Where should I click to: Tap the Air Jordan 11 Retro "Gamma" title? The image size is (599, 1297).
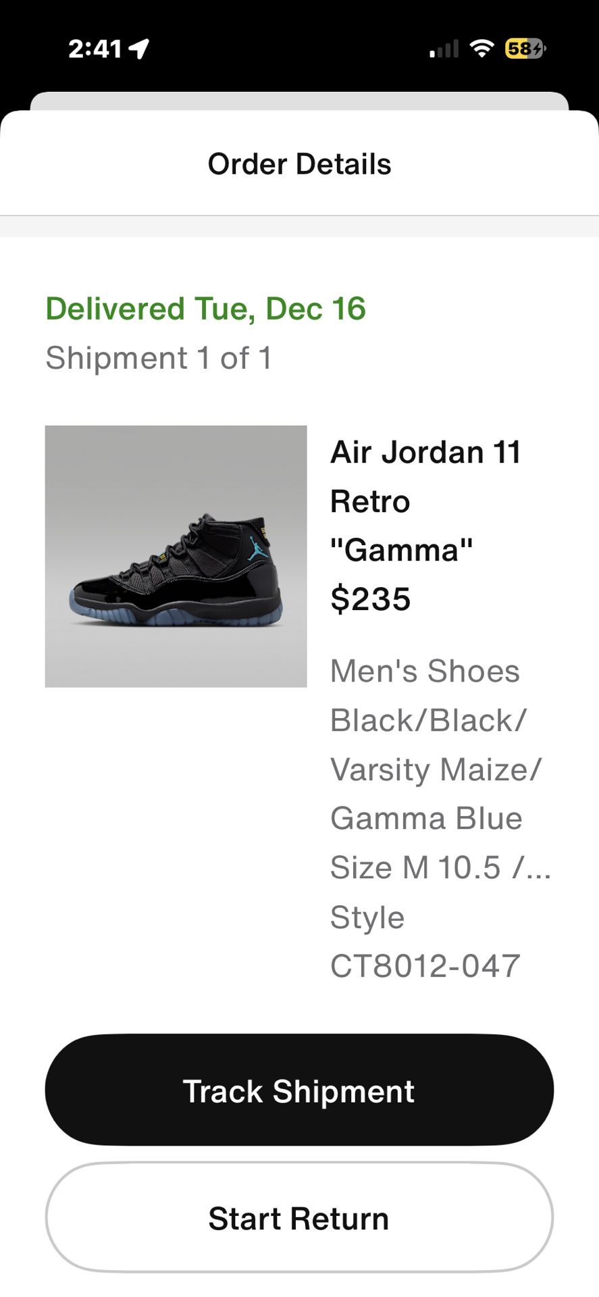pos(425,501)
